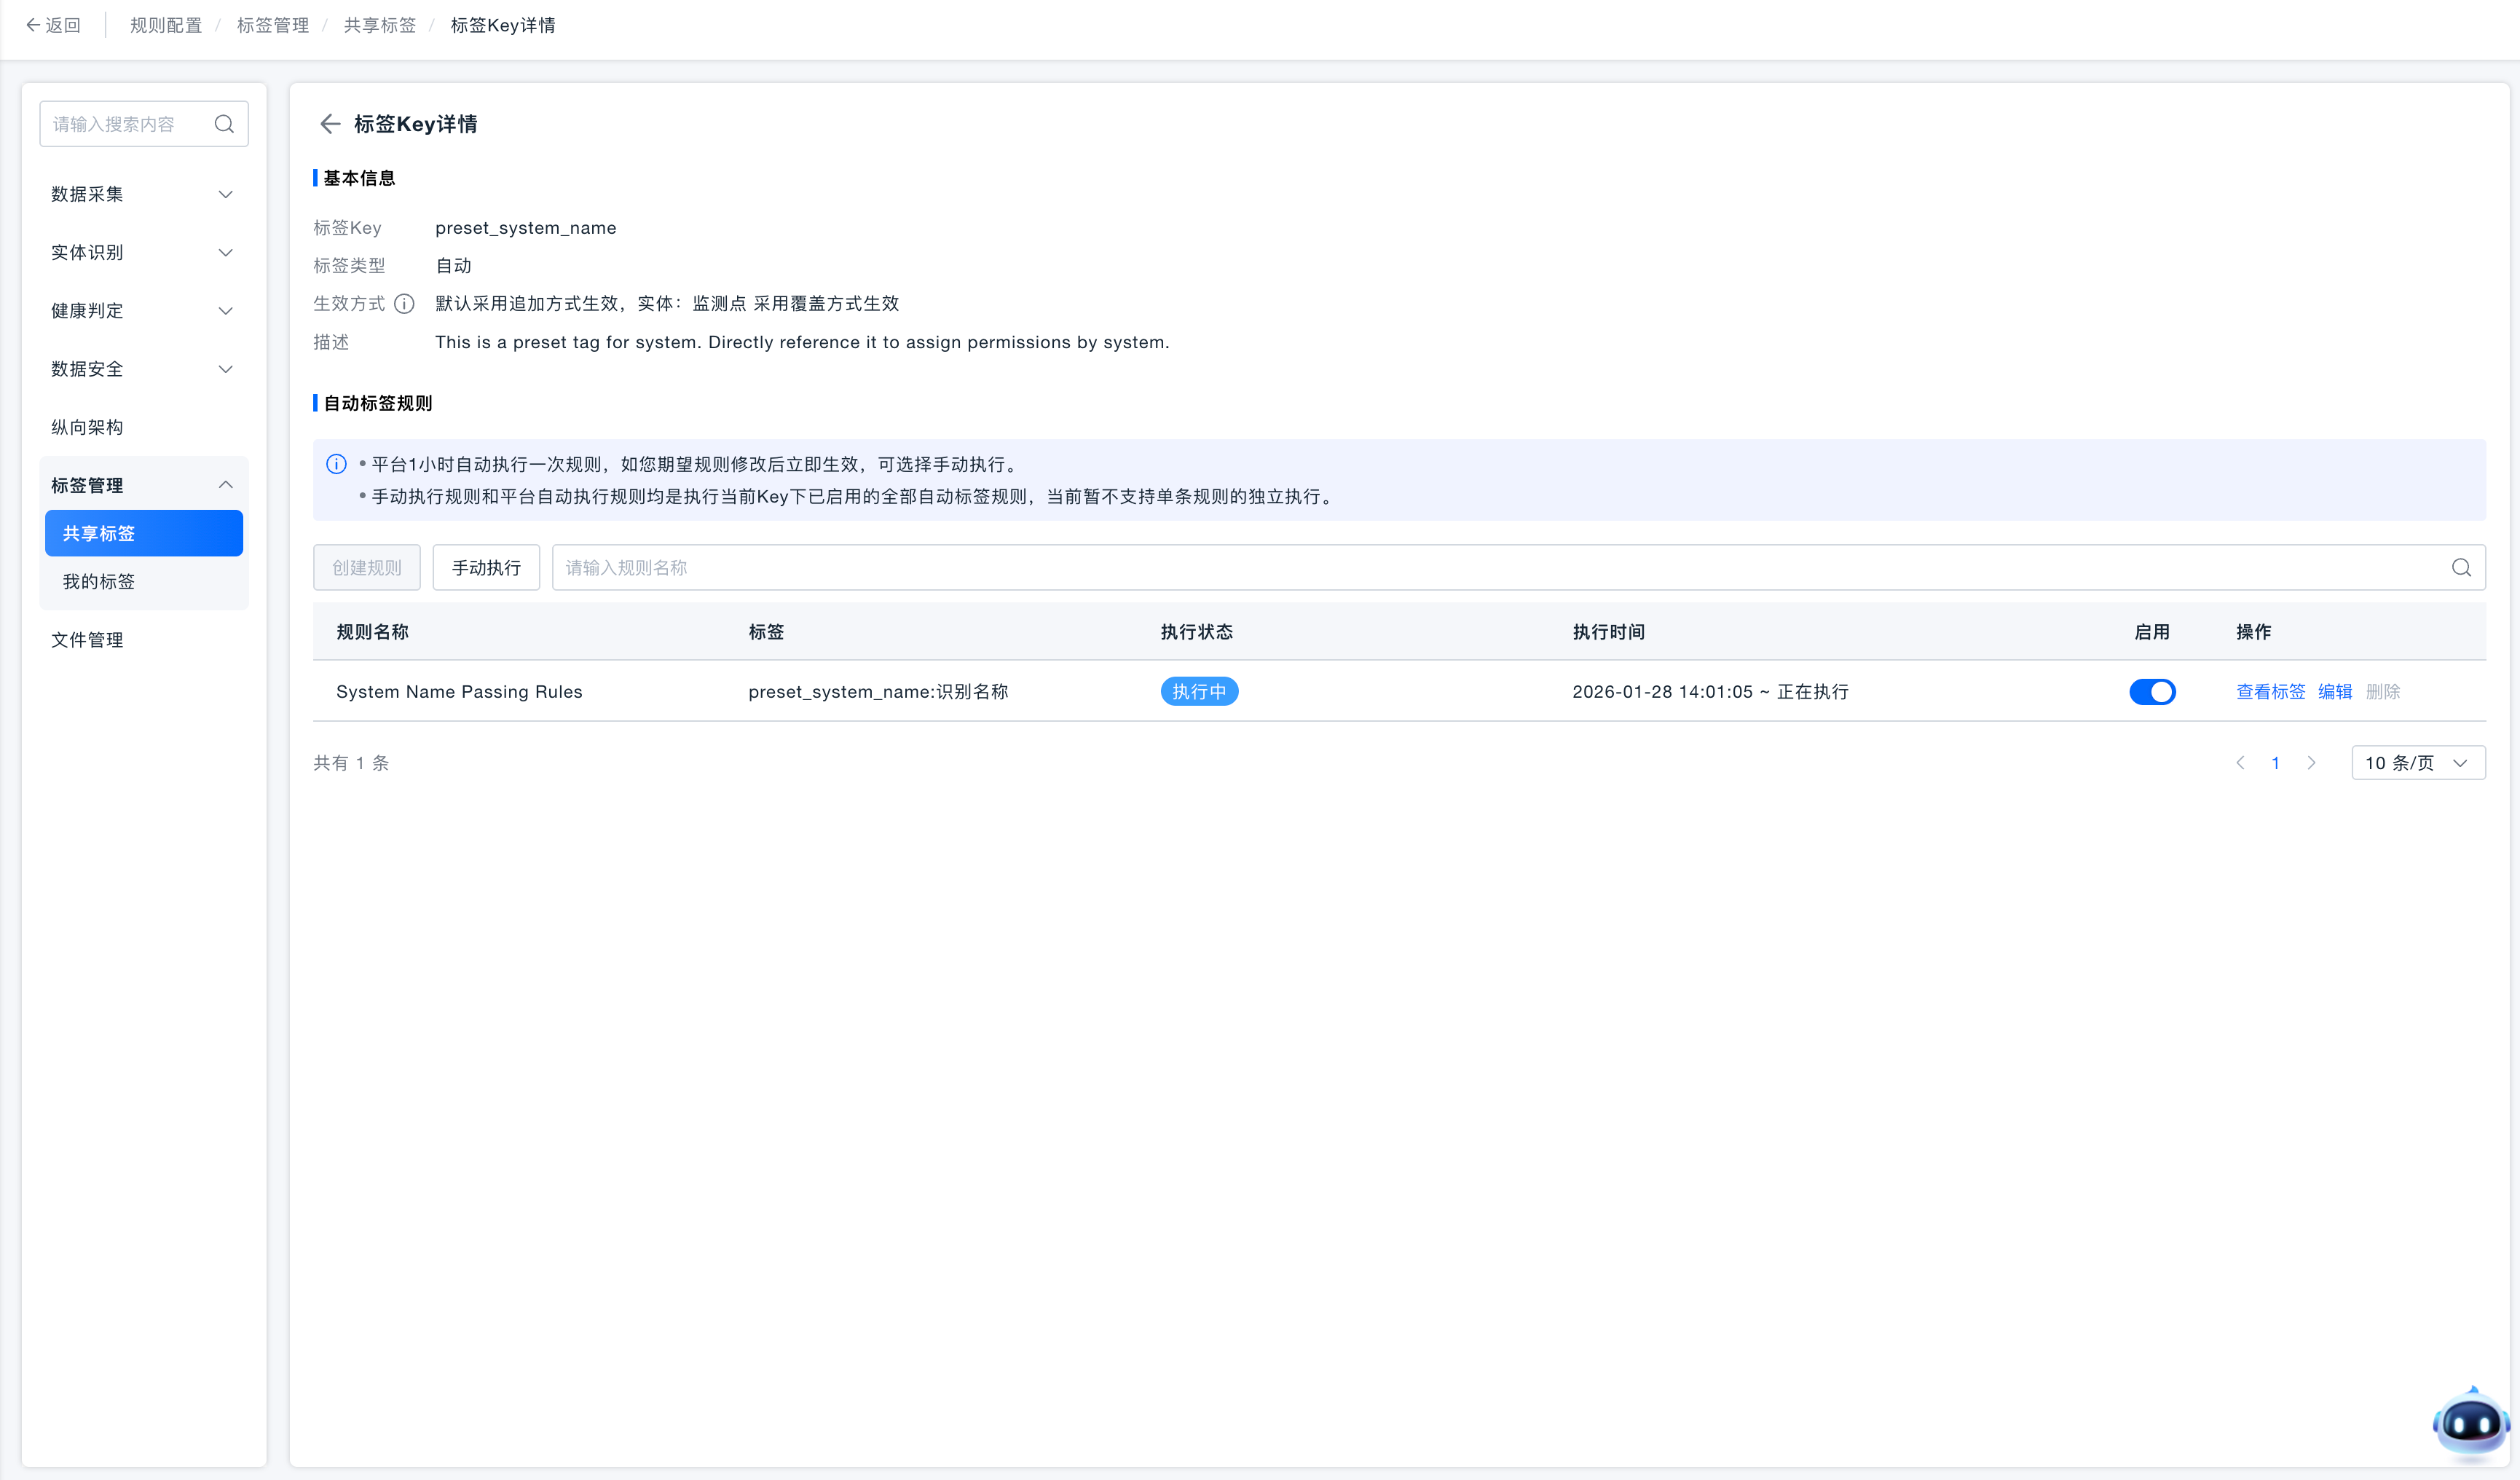Go to the next page arrow
This screenshot has width=2520, height=1480.
point(2311,763)
